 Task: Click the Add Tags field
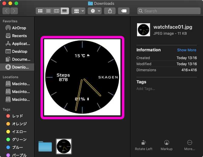(146, 89)
